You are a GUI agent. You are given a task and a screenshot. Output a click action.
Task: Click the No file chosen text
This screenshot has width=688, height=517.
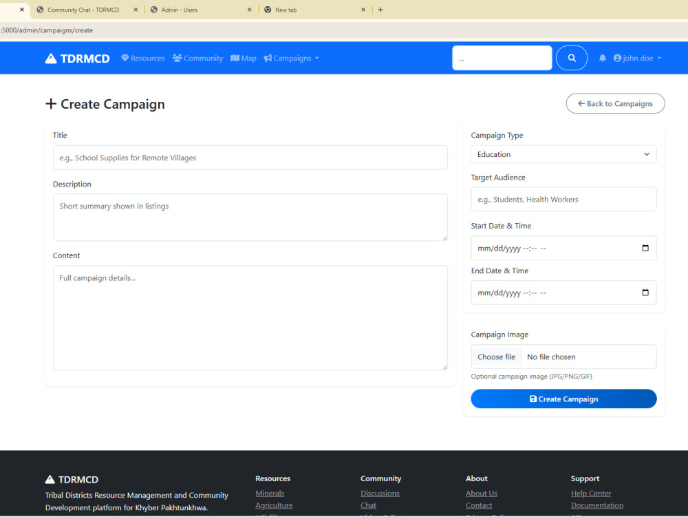[551, 357]
